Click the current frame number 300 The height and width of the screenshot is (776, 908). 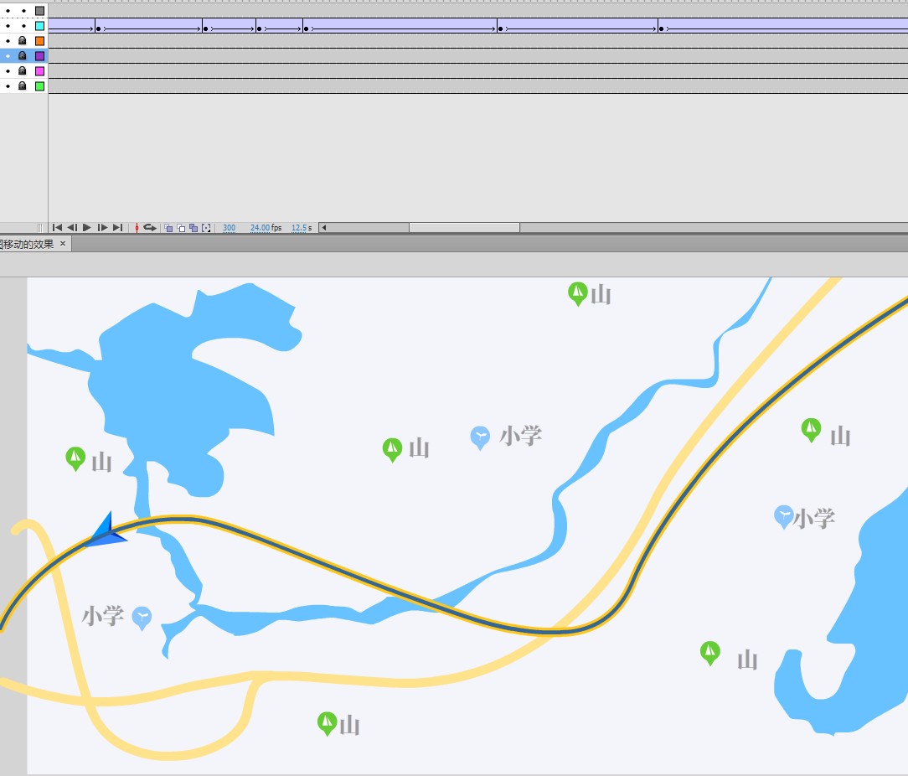click(229, 228)
